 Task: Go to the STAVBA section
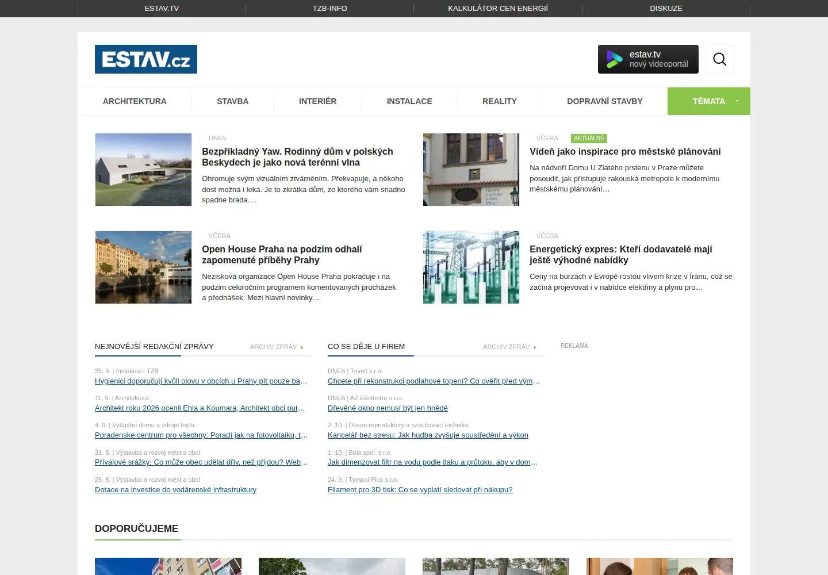point(233,101)
